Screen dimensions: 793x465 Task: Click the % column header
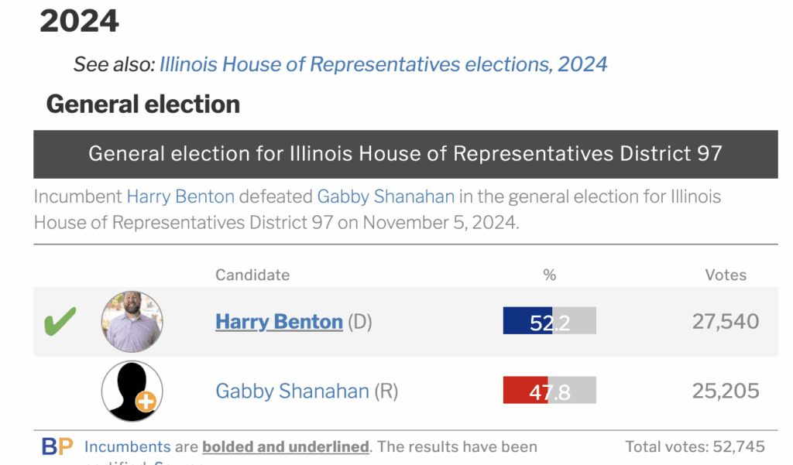point(549,275)
